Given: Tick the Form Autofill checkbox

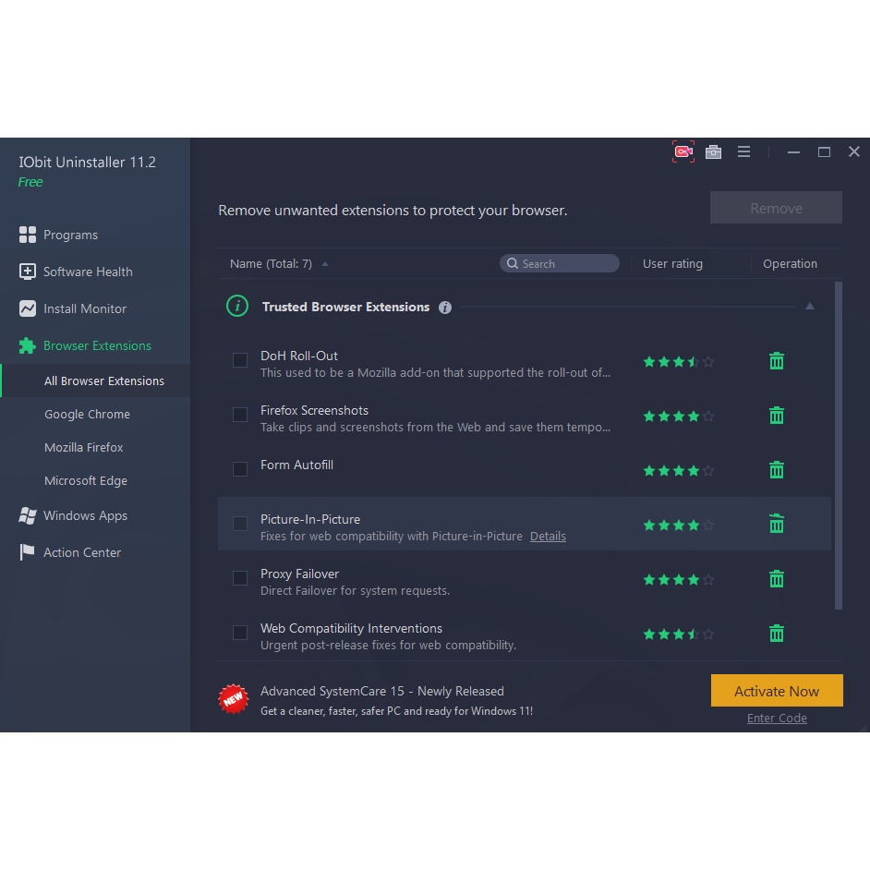Looking at the screenshot, I should click(x=240, y=469).
